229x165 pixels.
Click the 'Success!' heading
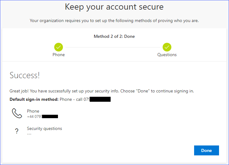(25, 75)
